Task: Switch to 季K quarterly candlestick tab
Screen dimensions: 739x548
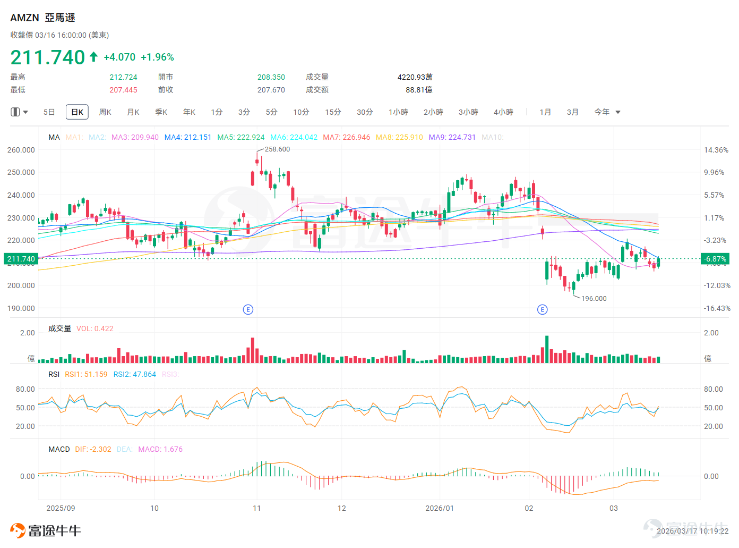Action: pos(161,112)
